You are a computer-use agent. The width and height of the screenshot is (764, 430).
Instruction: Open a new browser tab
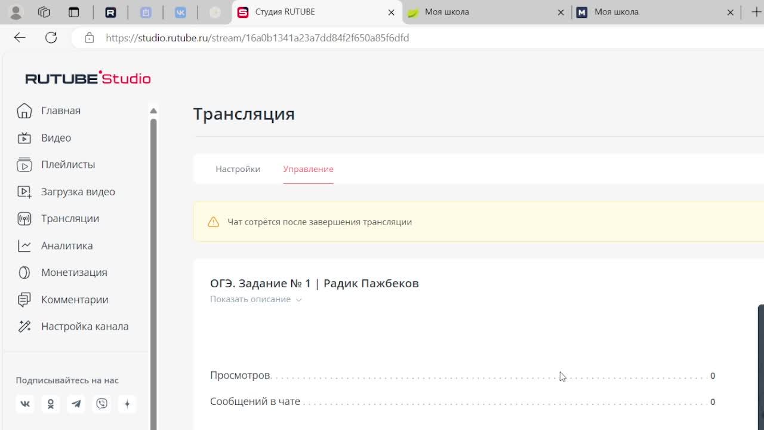(756, 12)
